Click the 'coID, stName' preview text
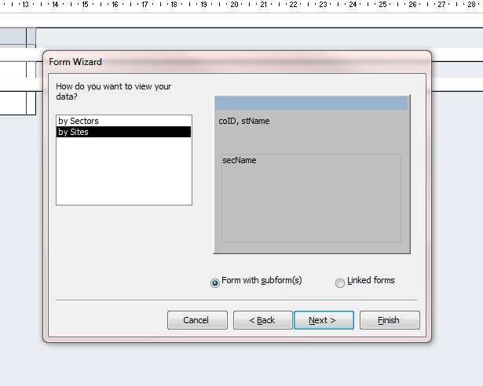 point(244,121)
